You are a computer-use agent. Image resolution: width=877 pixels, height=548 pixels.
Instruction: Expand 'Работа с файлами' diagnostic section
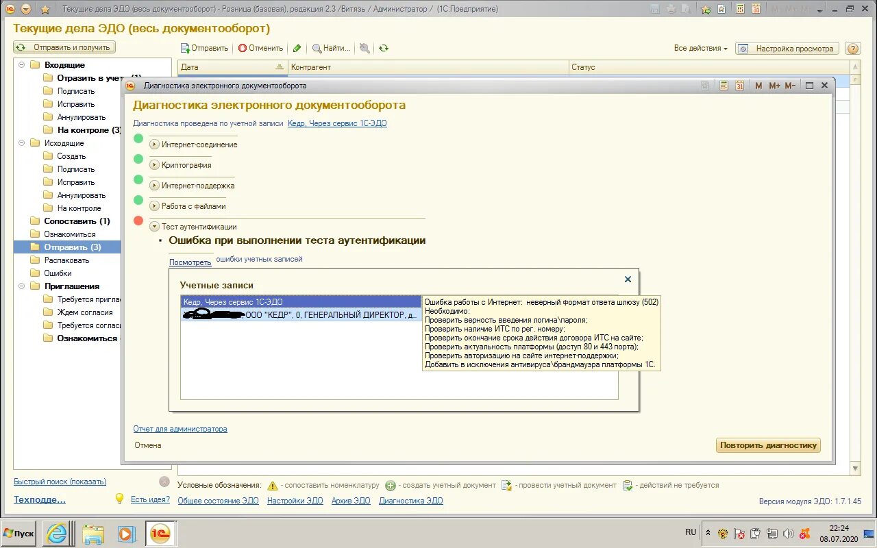(154, 206)
